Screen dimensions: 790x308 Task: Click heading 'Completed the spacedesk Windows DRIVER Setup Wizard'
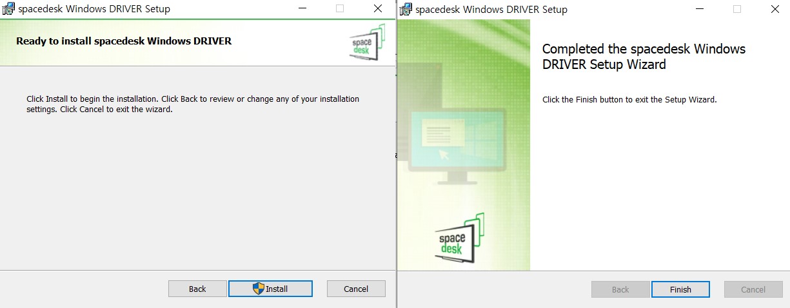644,57
